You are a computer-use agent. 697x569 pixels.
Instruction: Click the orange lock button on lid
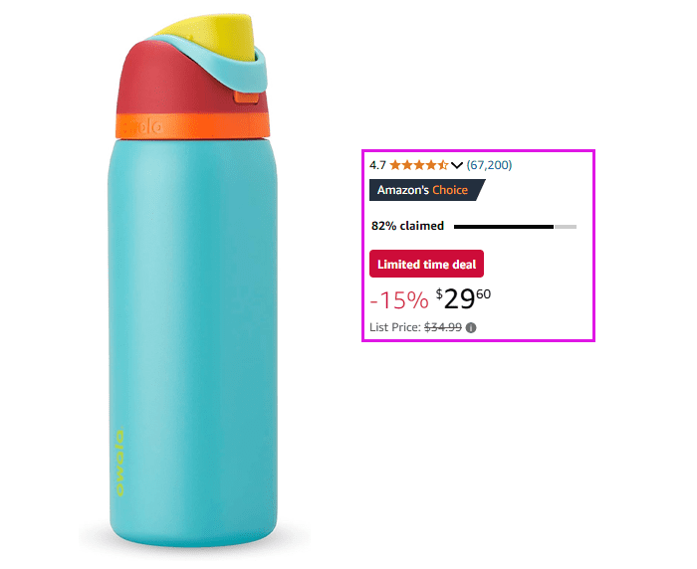247,96
